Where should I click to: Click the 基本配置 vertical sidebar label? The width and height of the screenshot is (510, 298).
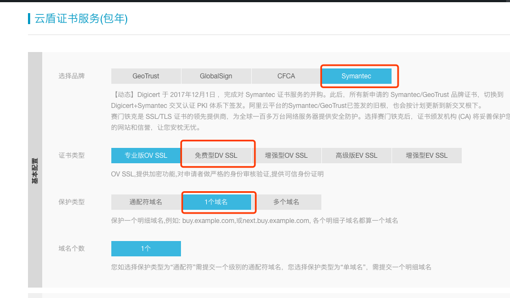point(35,171)
